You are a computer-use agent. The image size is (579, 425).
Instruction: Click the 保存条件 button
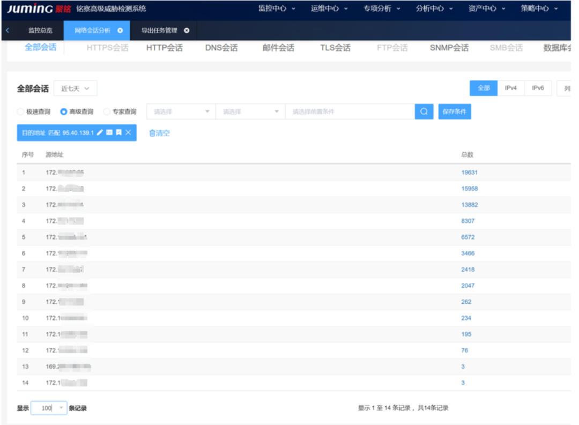(454, 111)
